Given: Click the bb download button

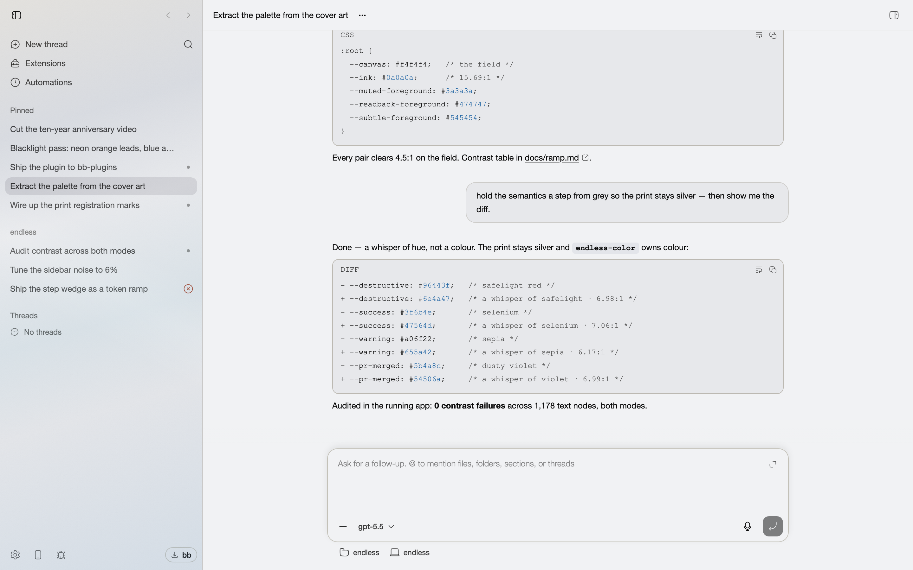Looking at the screenshot, I should [x=181, y=555].
